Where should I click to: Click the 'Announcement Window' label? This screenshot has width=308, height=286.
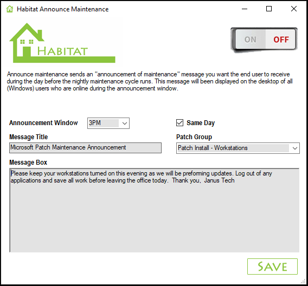pos(43,123)
